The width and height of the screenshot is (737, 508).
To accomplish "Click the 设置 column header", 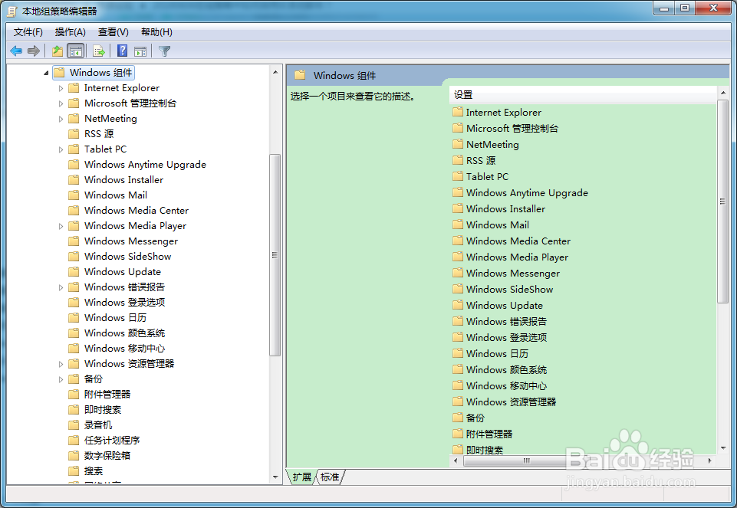I will coord(583,94).
